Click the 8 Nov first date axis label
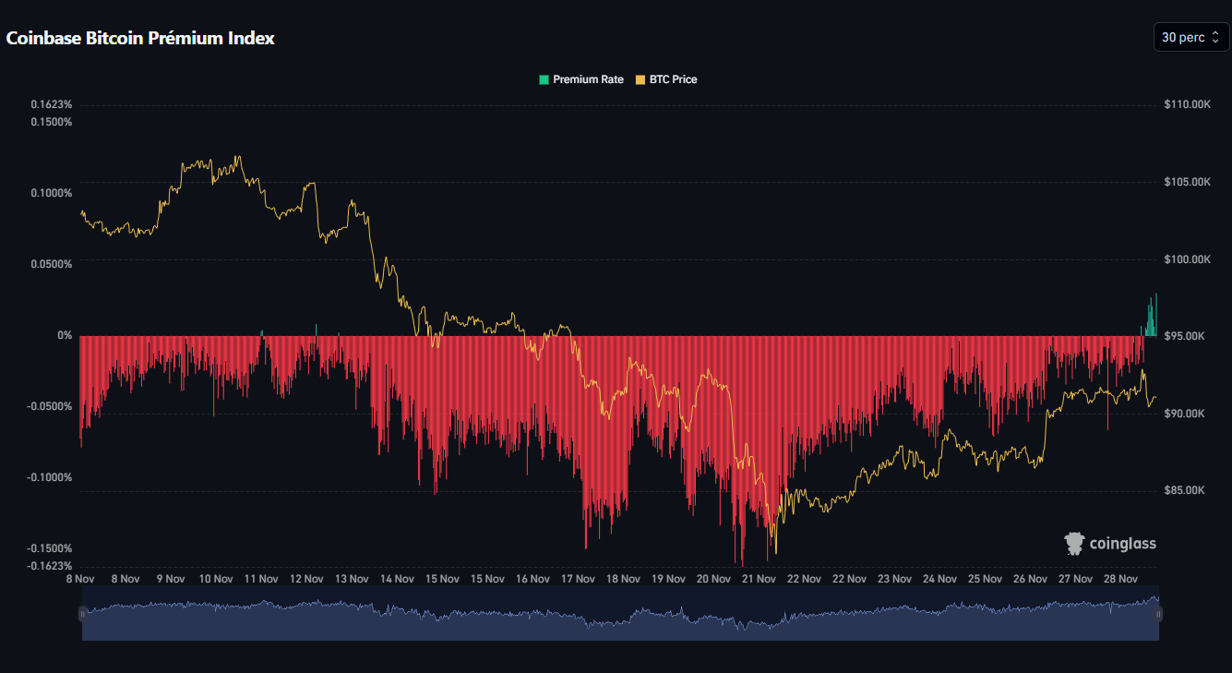 (80, 580)
